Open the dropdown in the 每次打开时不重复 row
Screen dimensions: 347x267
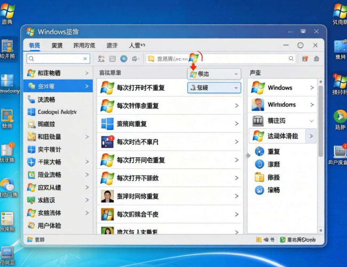pyautogui.click(x=214, y=88)
